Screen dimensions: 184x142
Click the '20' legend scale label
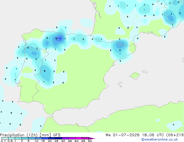(x=50, y=141)
